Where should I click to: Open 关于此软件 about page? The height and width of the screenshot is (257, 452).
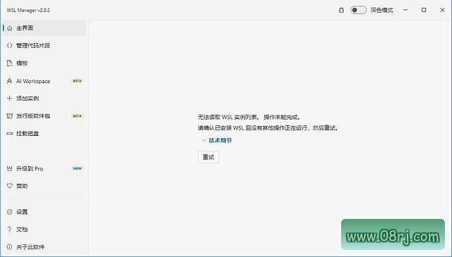pos(44,247)
